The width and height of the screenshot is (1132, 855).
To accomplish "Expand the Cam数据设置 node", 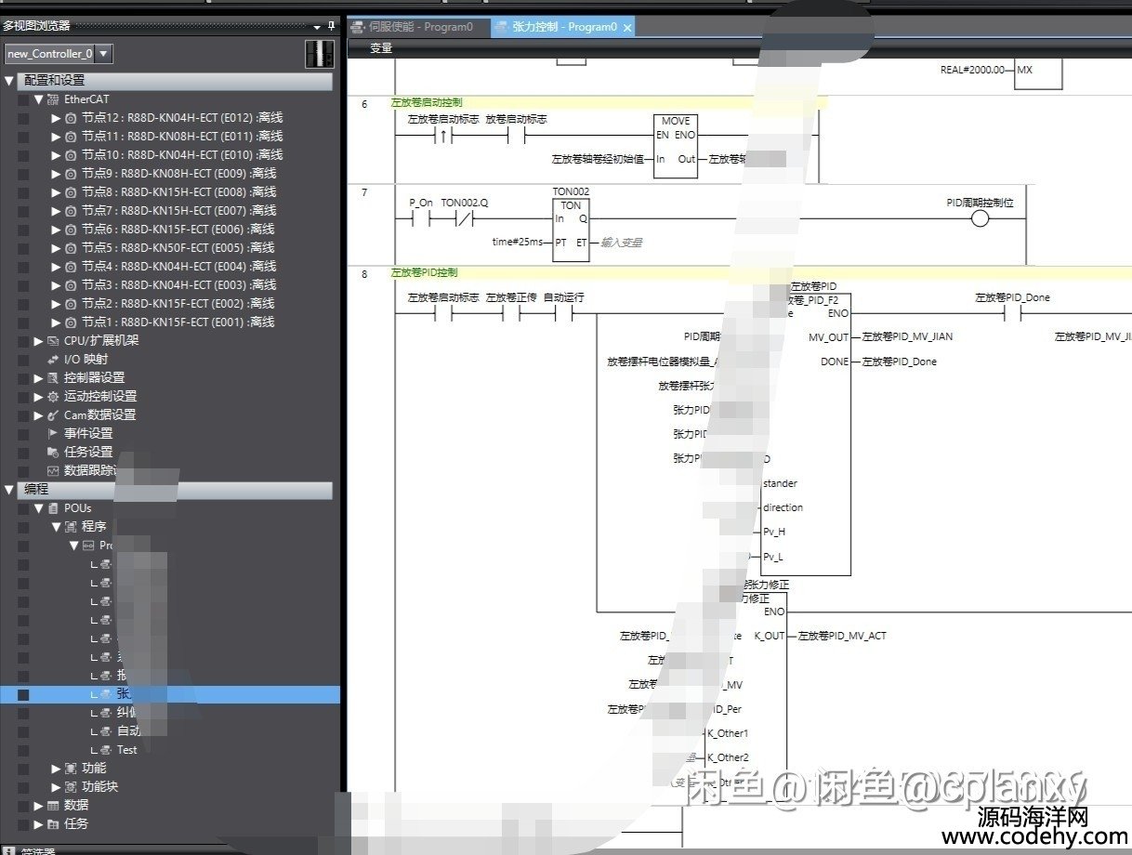I will (38, 415).
